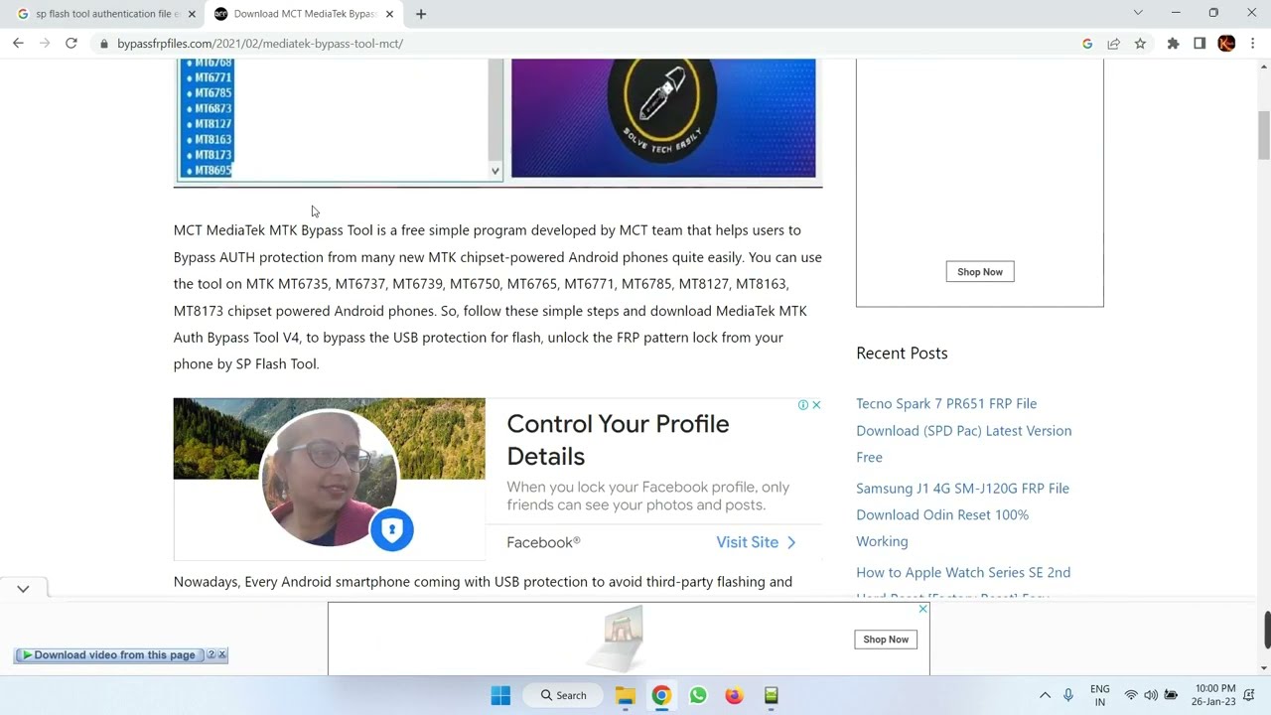Open Chrome extensions puzzle icon
1271x715 pixels.
click(x=1173, y=44)
